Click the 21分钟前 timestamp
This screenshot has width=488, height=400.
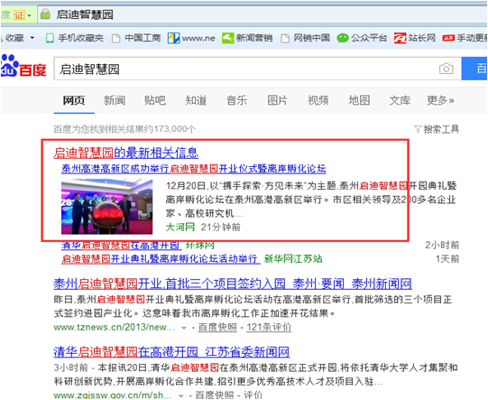[x=221, y=228]
